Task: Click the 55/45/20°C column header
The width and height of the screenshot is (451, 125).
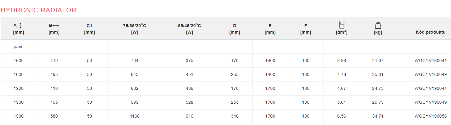Action: pos(190,29)
